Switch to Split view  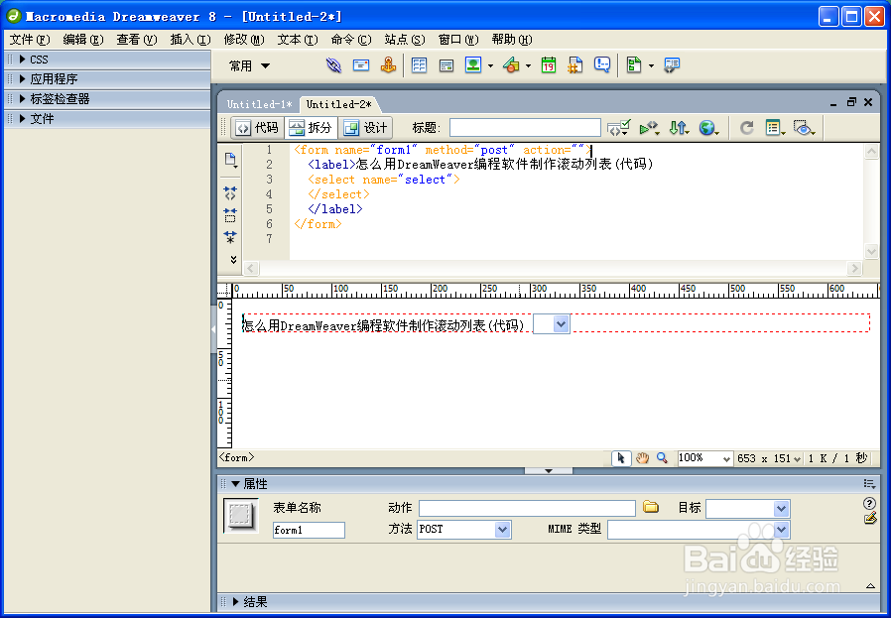click(311, 128)
